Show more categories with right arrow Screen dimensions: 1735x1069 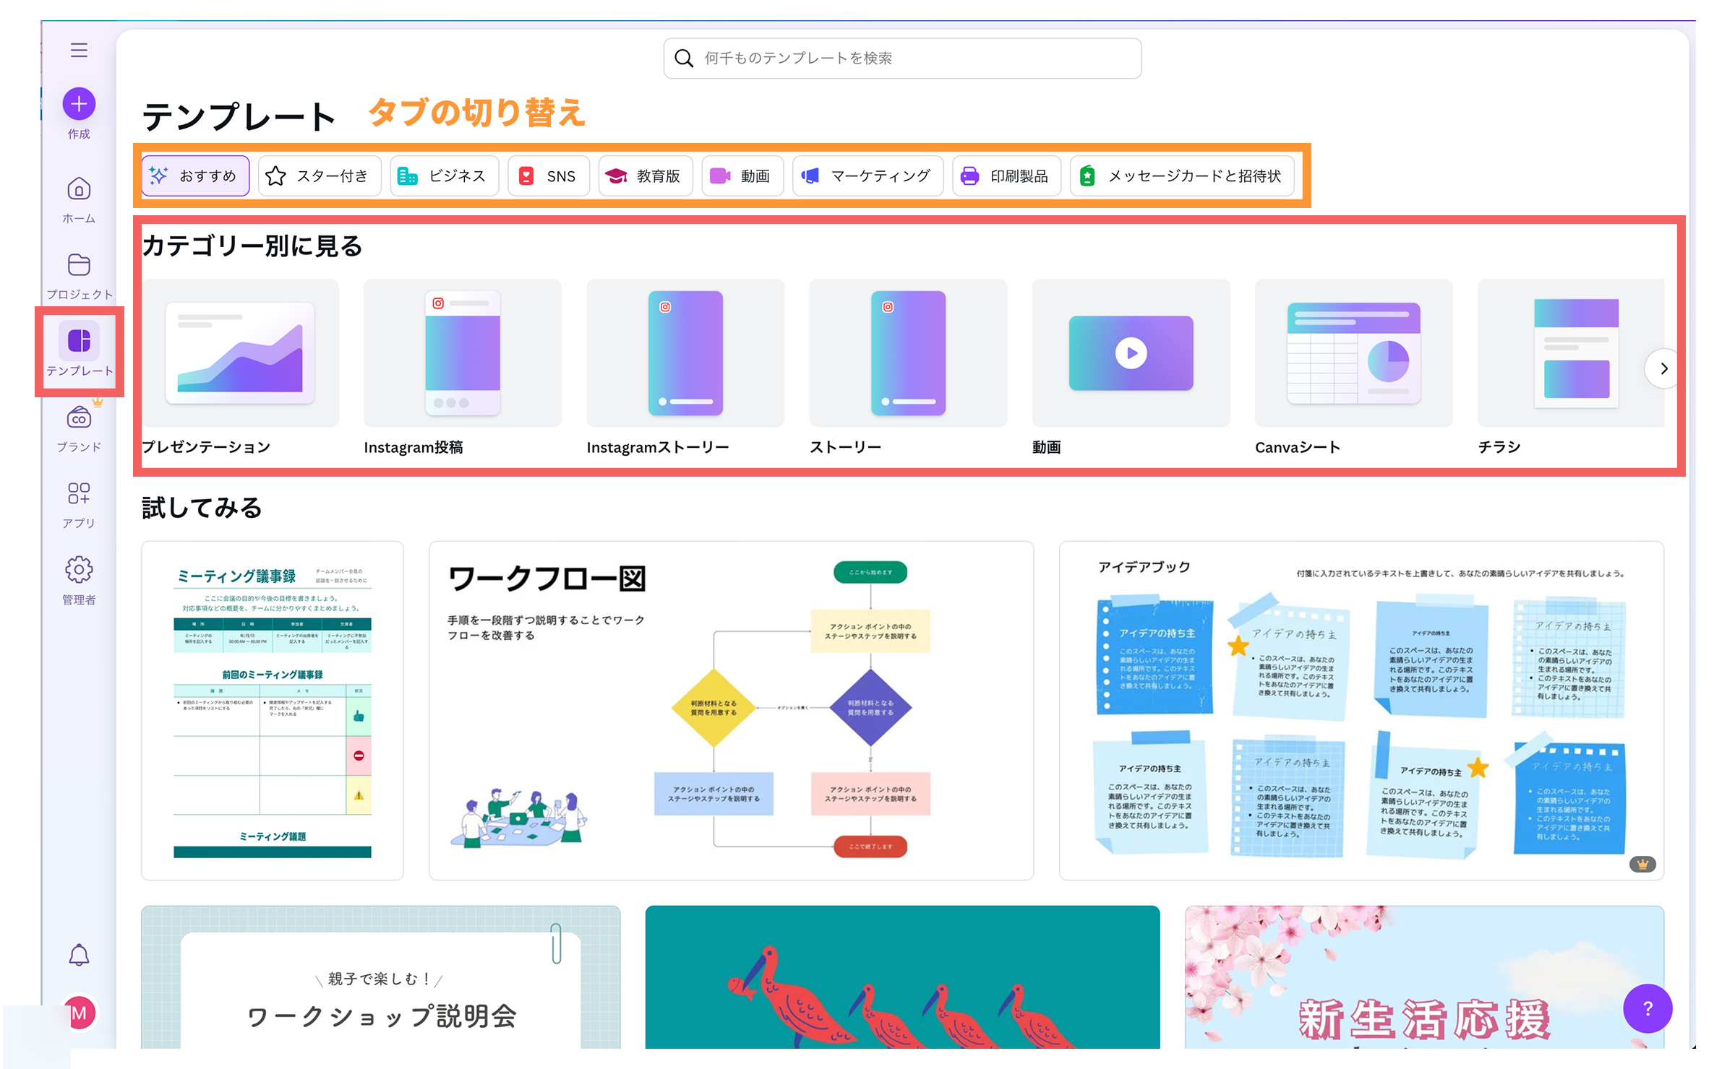[1663, 368]
